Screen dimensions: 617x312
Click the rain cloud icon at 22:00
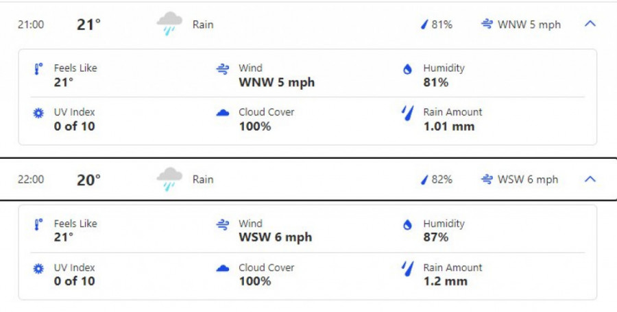169,179
